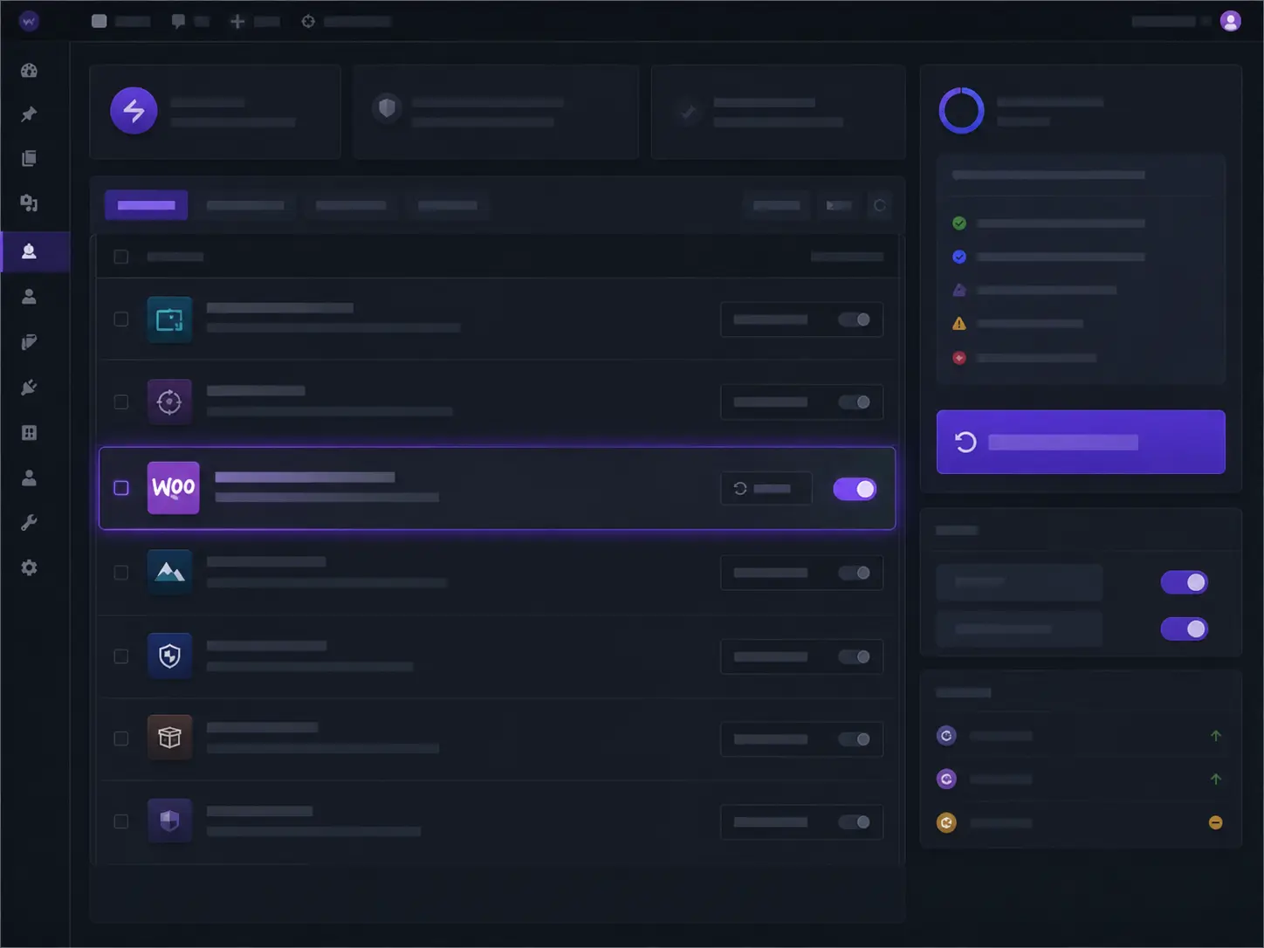Open the stacked pages icon in the sidebar
Screen dimensions: 1264x948
click(x=29, y=158)
